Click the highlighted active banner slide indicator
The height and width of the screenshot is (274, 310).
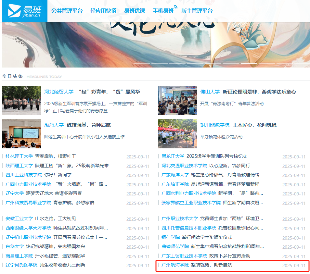249,64
